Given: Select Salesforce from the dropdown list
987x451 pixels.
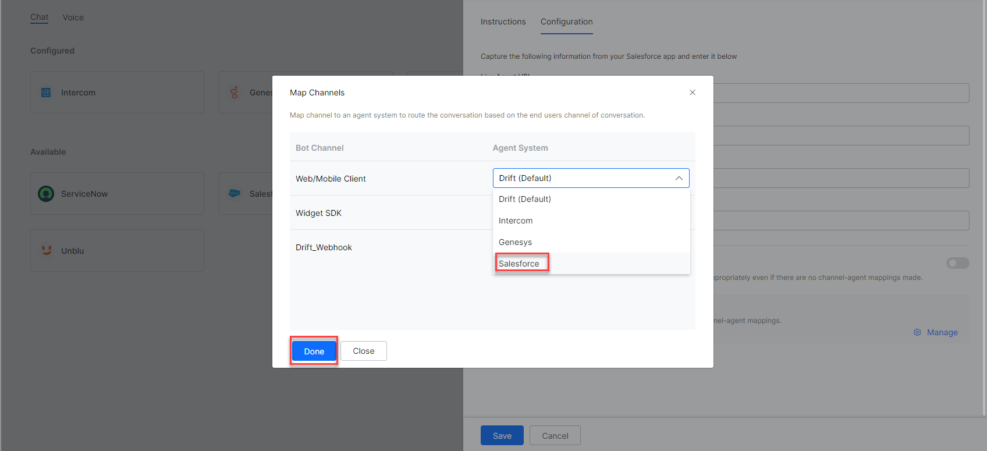Looking at the screenshot, I should pos(519,264).
